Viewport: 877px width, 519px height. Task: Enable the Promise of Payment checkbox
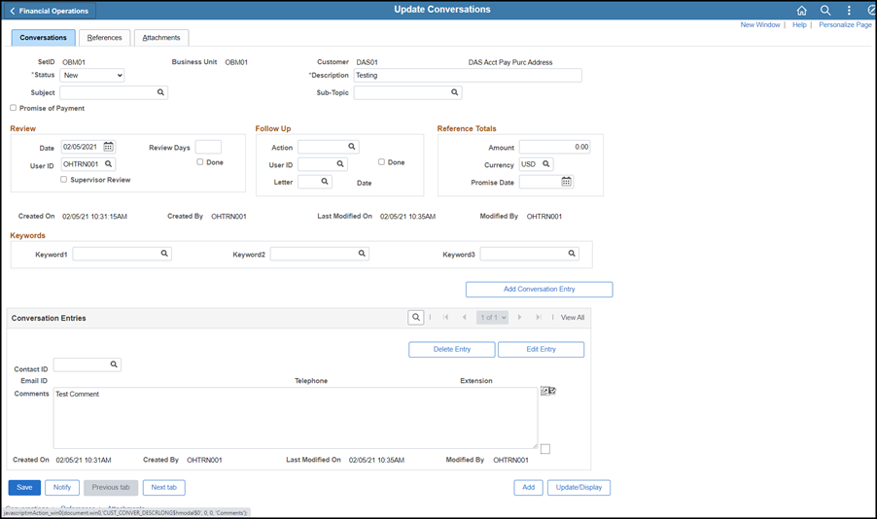14,109
